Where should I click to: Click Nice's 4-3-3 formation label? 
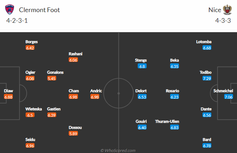pyautogui.click(x=223, y=21)
